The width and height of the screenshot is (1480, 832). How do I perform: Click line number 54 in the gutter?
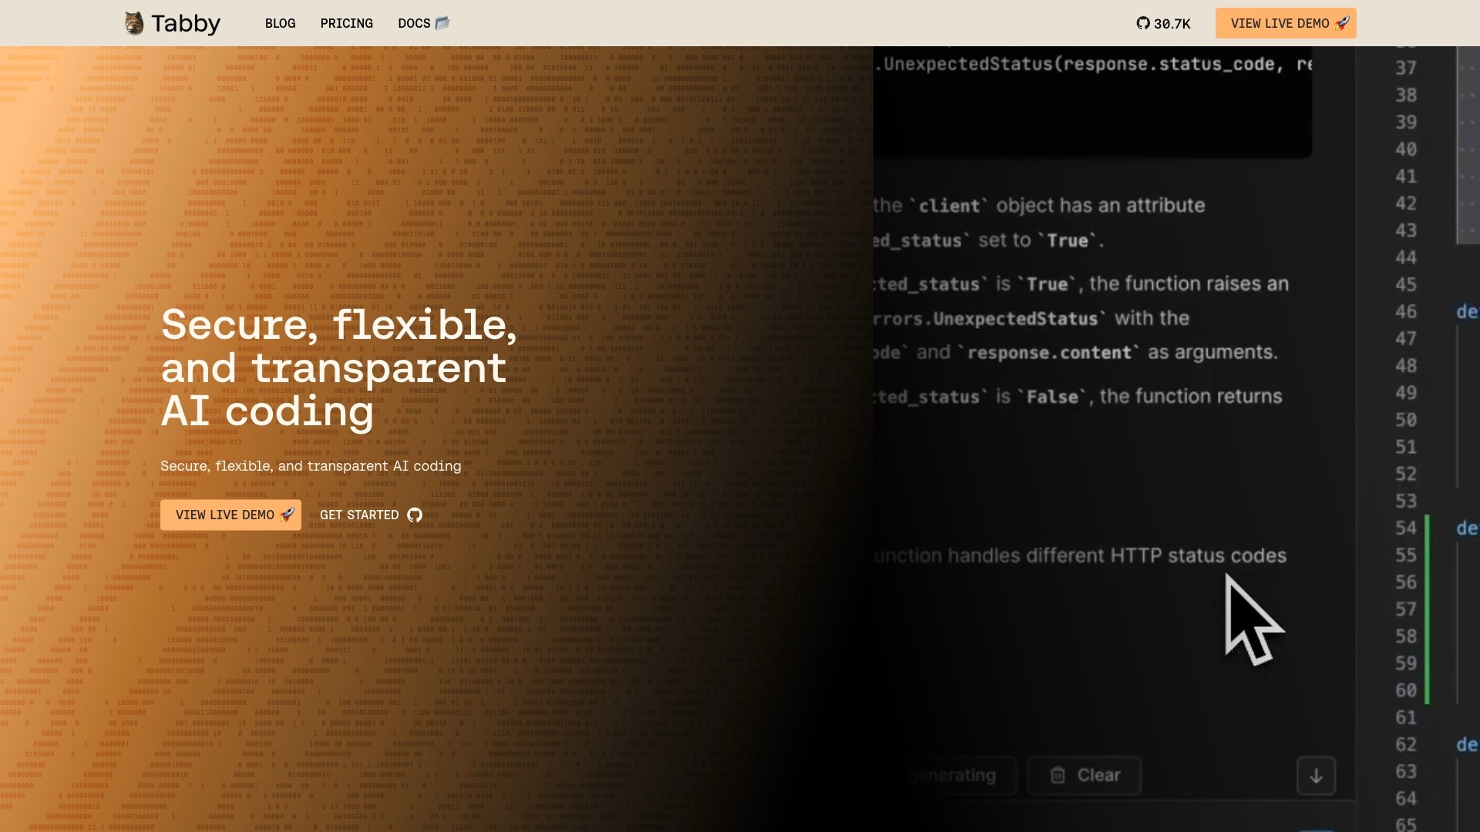point(1405,528)
